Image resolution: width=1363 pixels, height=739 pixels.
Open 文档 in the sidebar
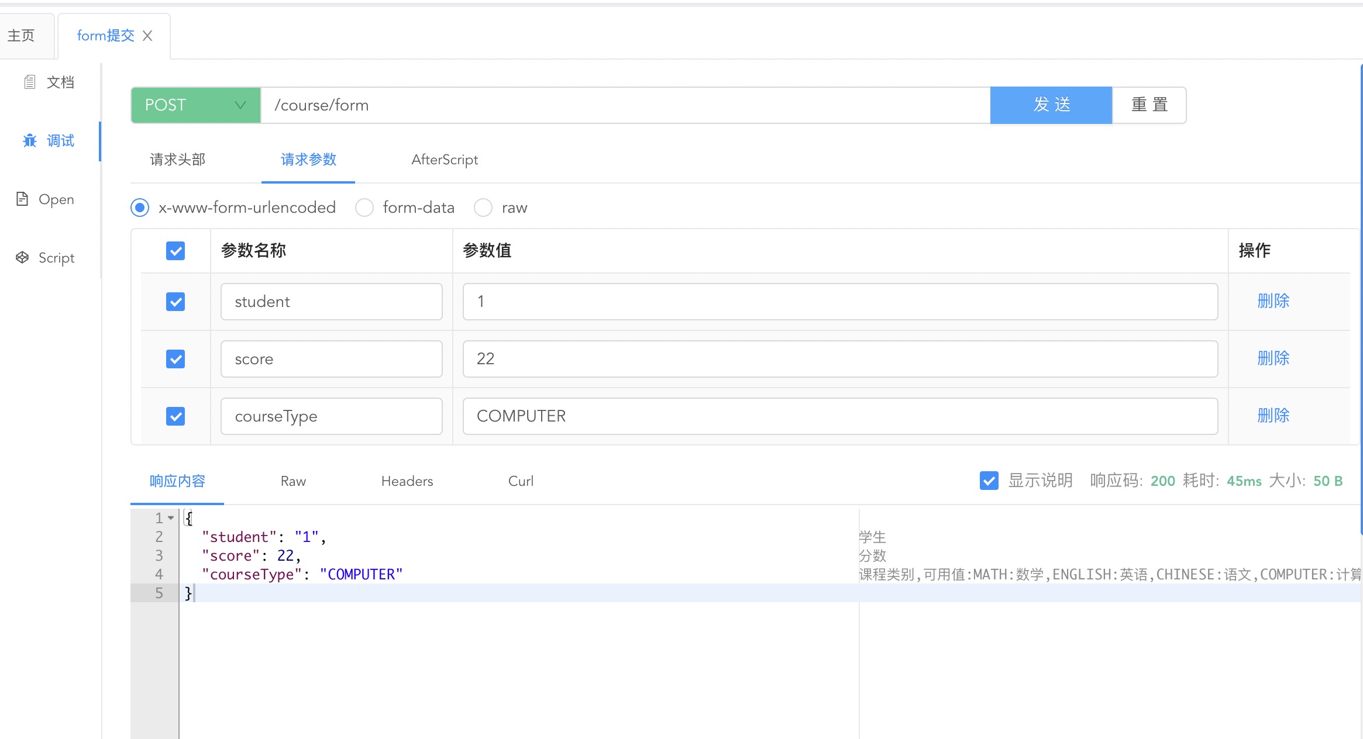tap(60, 82)
